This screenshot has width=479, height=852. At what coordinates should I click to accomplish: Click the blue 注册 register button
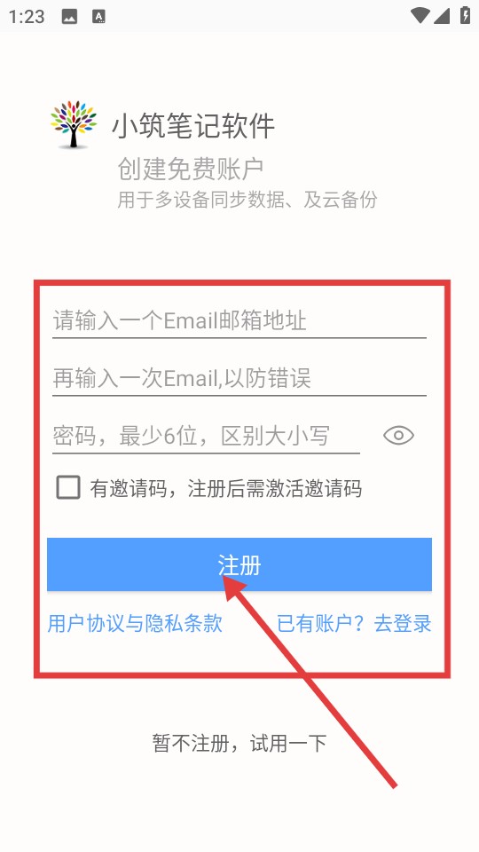(x=239, y=564)
